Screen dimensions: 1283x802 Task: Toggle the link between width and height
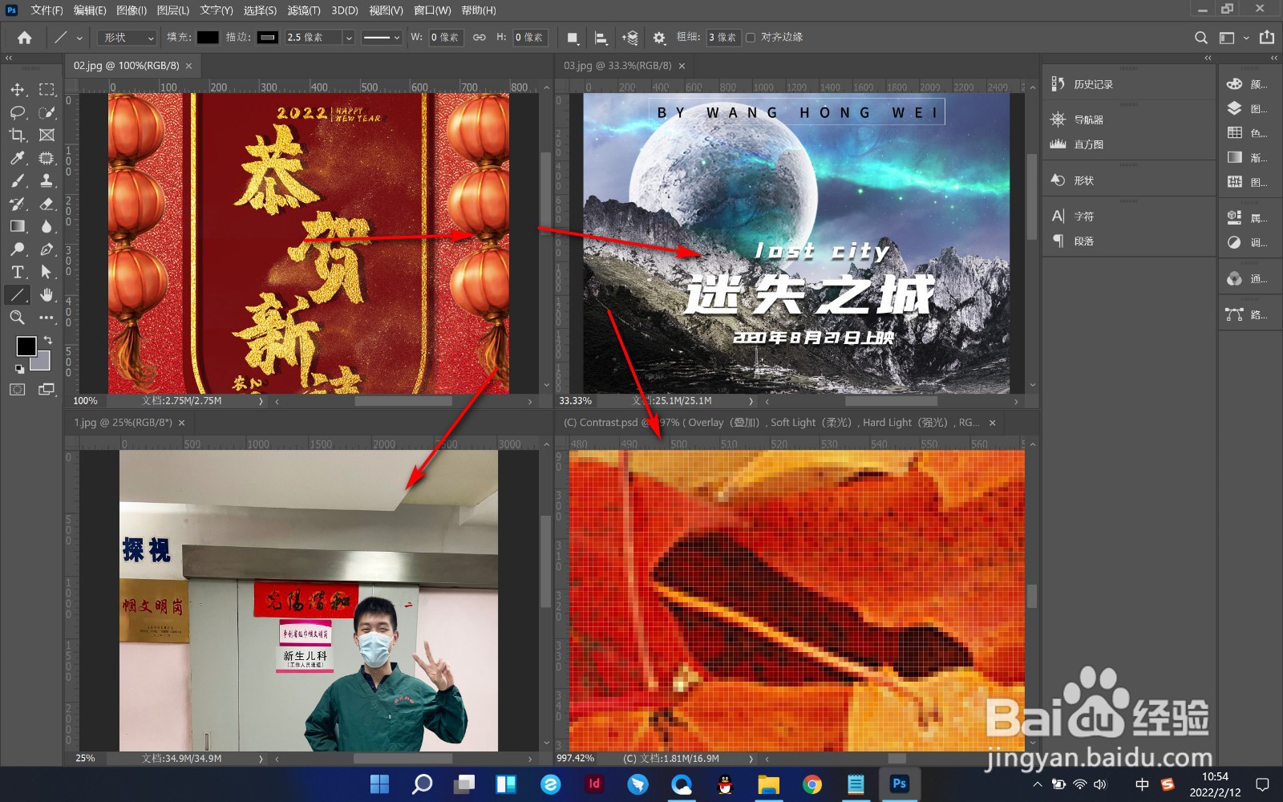[x=479, y=38]
